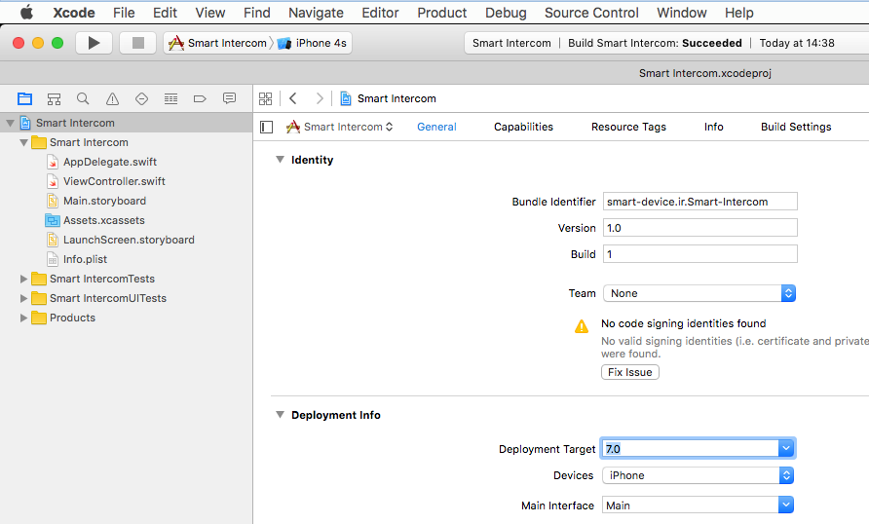Switch to the Resource Tags tab
The width and height of the screenshot is (869, 524).
click(x=628, y=127)
